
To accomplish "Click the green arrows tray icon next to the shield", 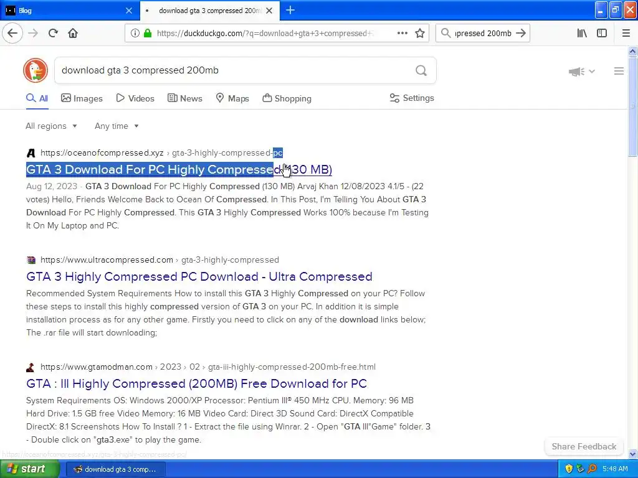I will 580,469.
